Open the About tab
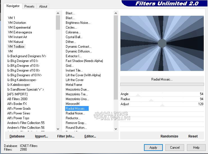Viewport: 208px width, 154px height. [x=43, y=6]
